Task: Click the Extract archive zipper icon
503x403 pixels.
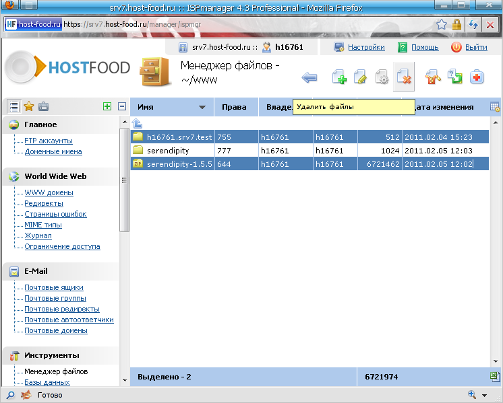Action: point(432,77)
